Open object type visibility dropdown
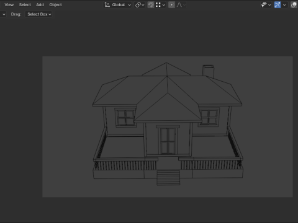Image resolution: width=298 pixels, height=223 pixels. point(266,5)
